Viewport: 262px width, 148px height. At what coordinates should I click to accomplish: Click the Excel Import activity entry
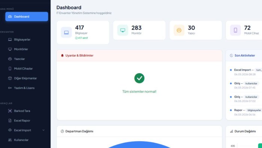point(246,72)
